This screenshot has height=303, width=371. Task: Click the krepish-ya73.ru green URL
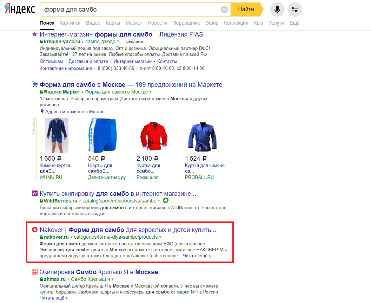[x=62, y=42]
